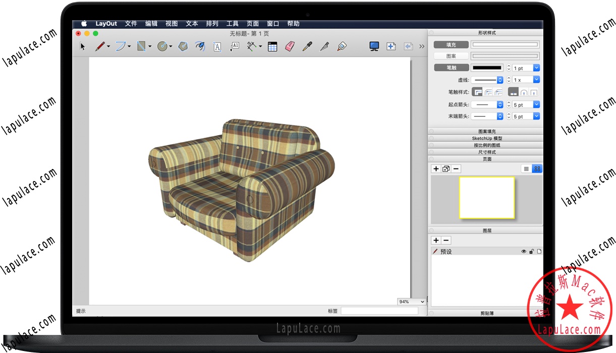Open the 排列 menu
This screenshot has width=616, height=353.
coord(212,24)
